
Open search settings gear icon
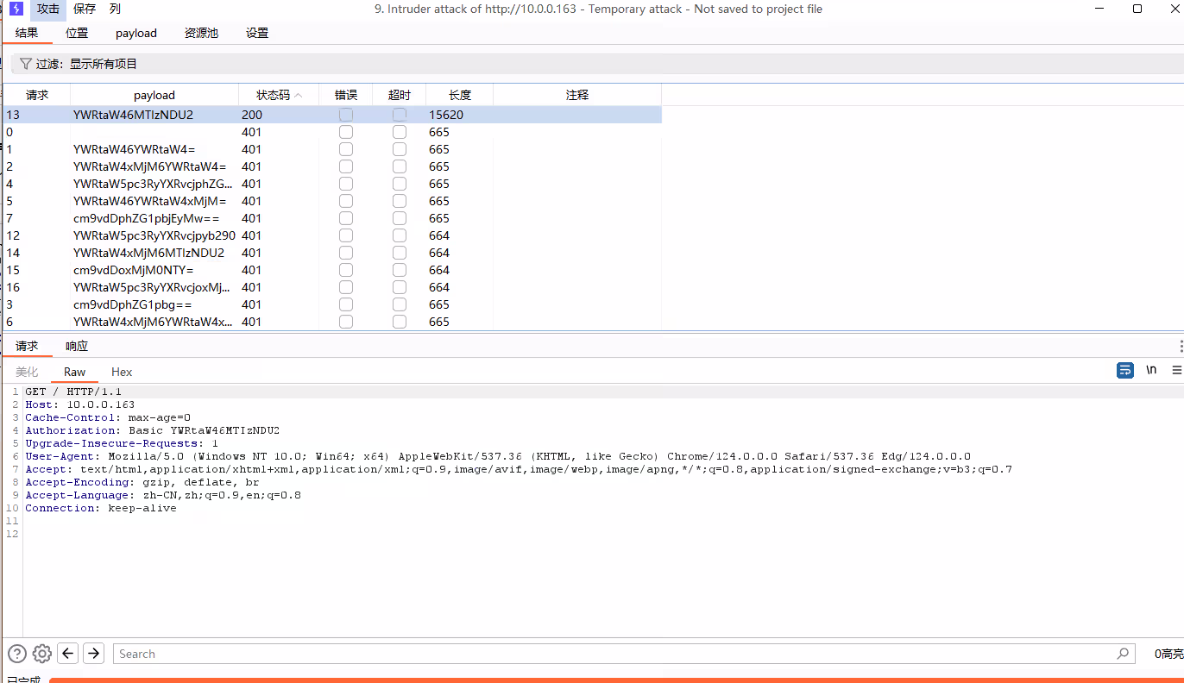(x=42, y=654)
